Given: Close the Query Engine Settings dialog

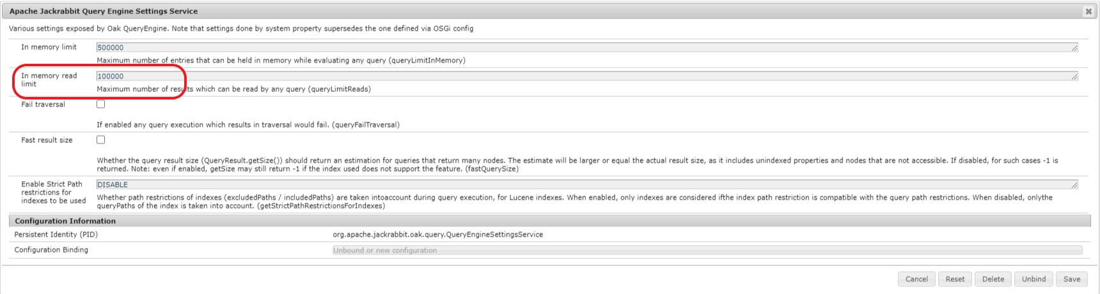Looking at the screenshot, I should coord(1088,11).
